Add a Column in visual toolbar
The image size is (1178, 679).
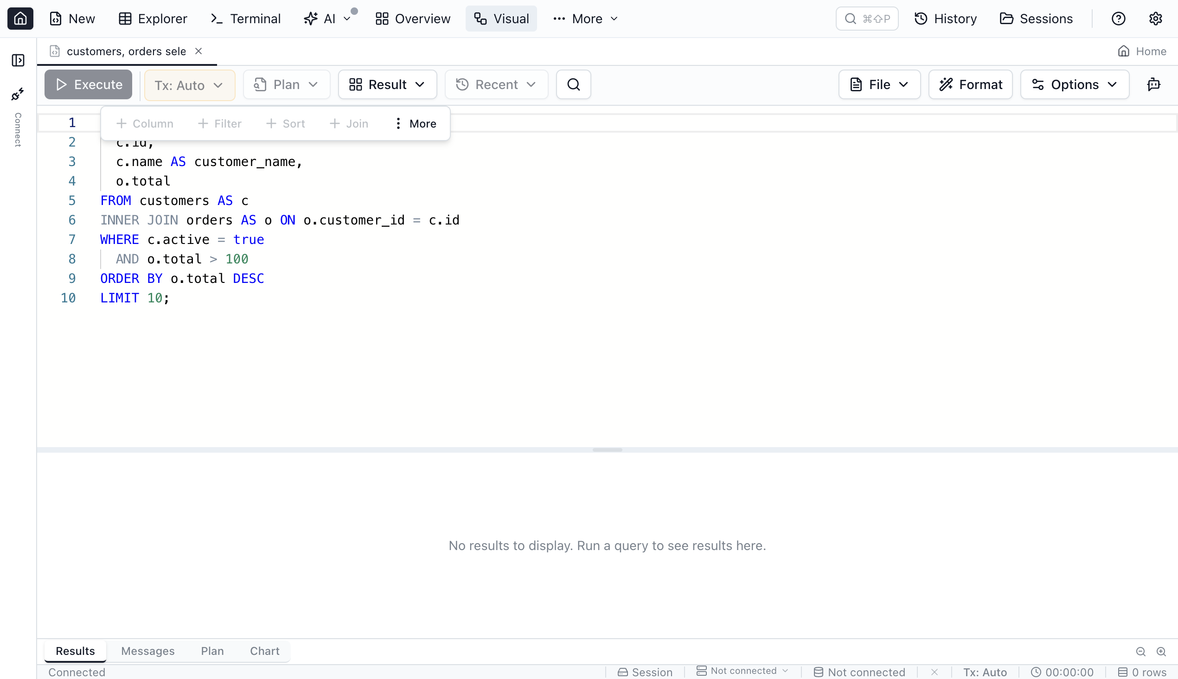145,123
